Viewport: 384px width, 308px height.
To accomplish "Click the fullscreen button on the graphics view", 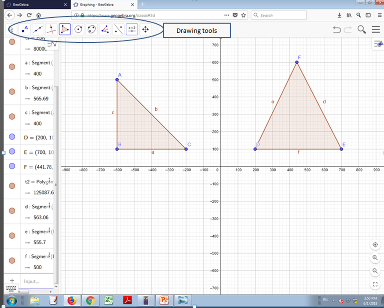I will tap(375, 284).
